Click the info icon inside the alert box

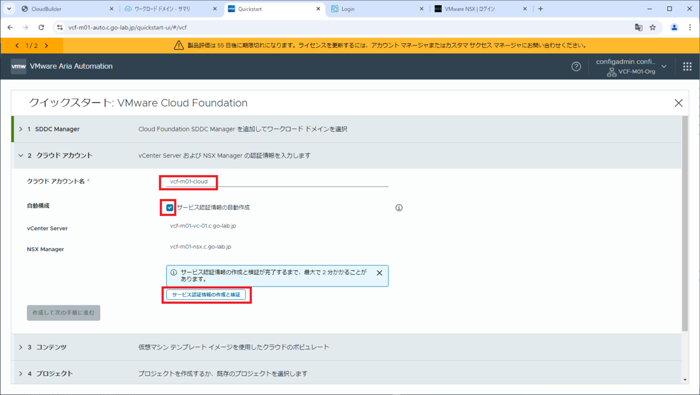tap(173, 272)
